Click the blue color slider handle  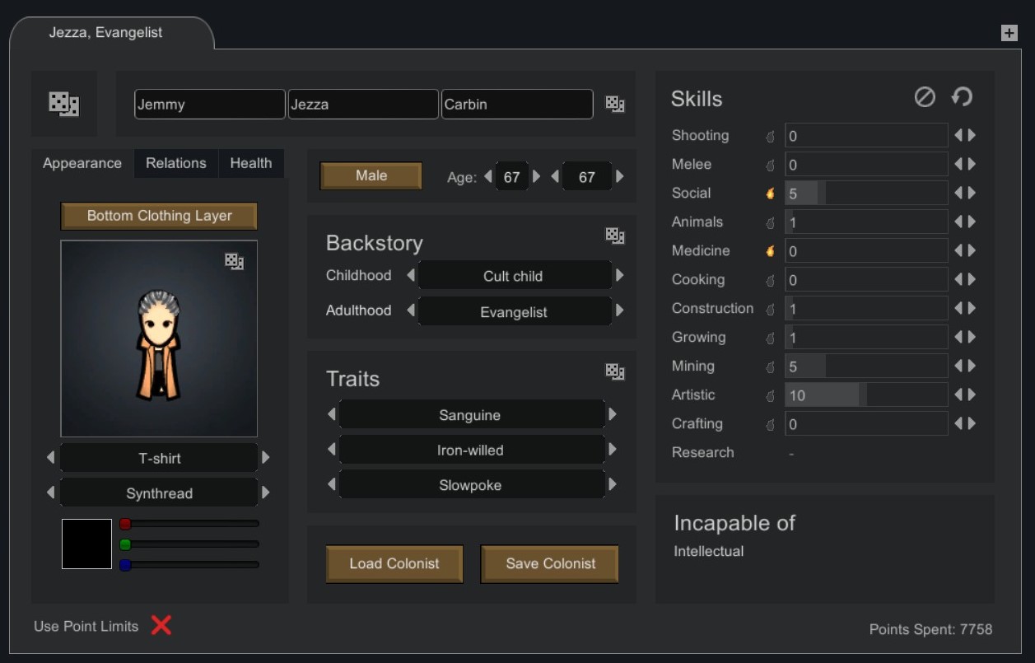coord(125,565)
